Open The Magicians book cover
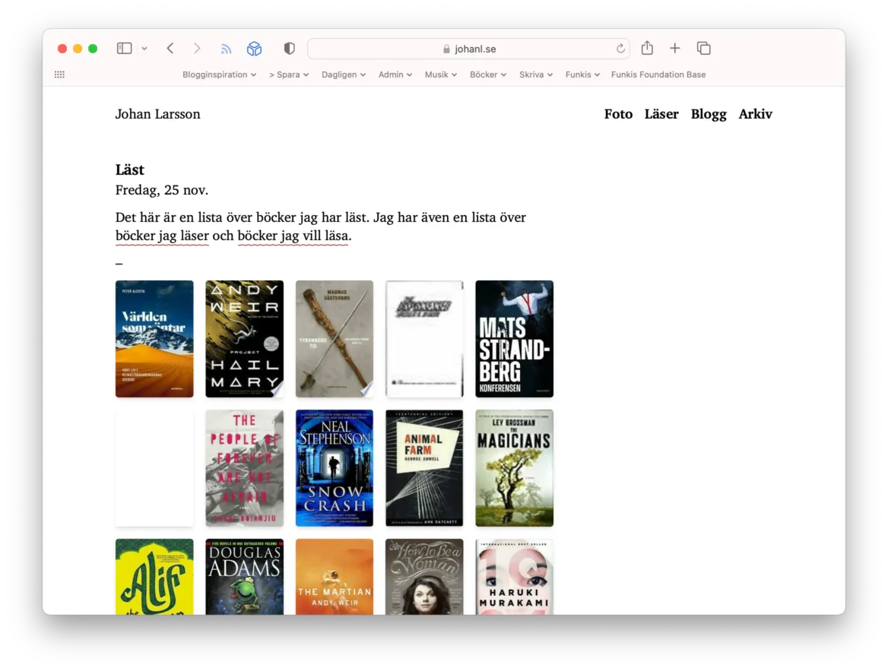Screen dimensions: 888x671 point(515,468)
